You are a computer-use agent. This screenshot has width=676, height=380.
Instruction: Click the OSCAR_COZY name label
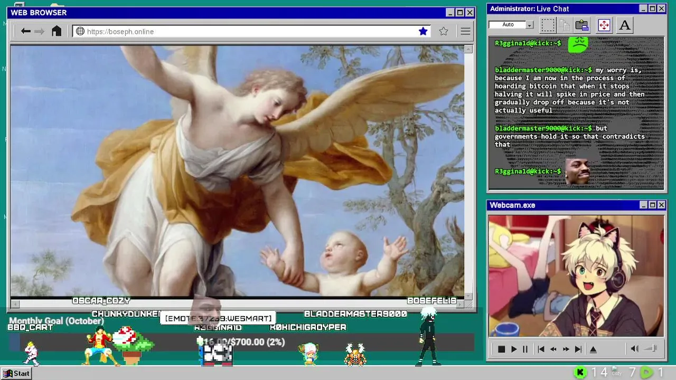(101, 300)
